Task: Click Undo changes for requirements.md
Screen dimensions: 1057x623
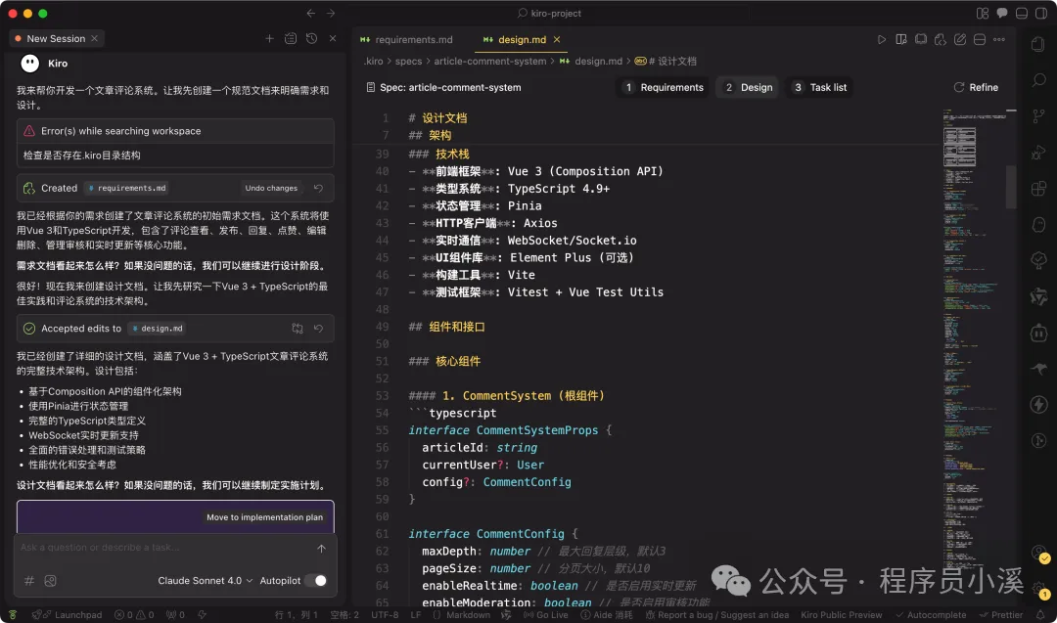Action: pyautogui.click(x=271, y=188)
